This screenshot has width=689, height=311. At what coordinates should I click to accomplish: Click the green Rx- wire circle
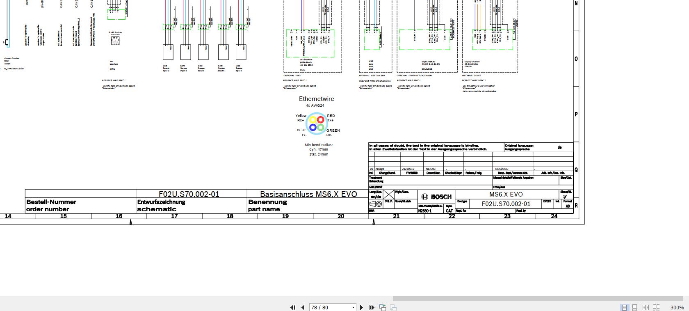[320, 128]
